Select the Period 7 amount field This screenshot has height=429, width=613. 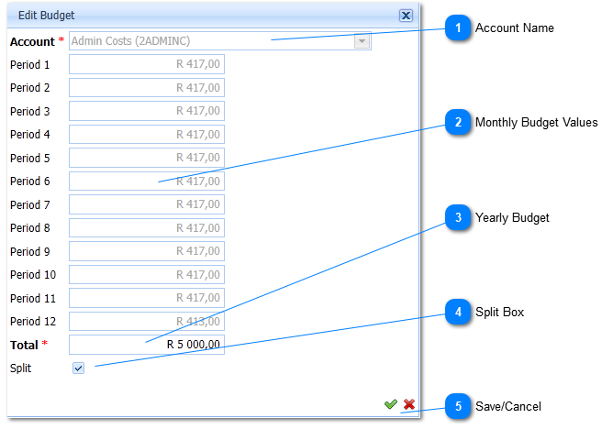[x=147, y=204]
